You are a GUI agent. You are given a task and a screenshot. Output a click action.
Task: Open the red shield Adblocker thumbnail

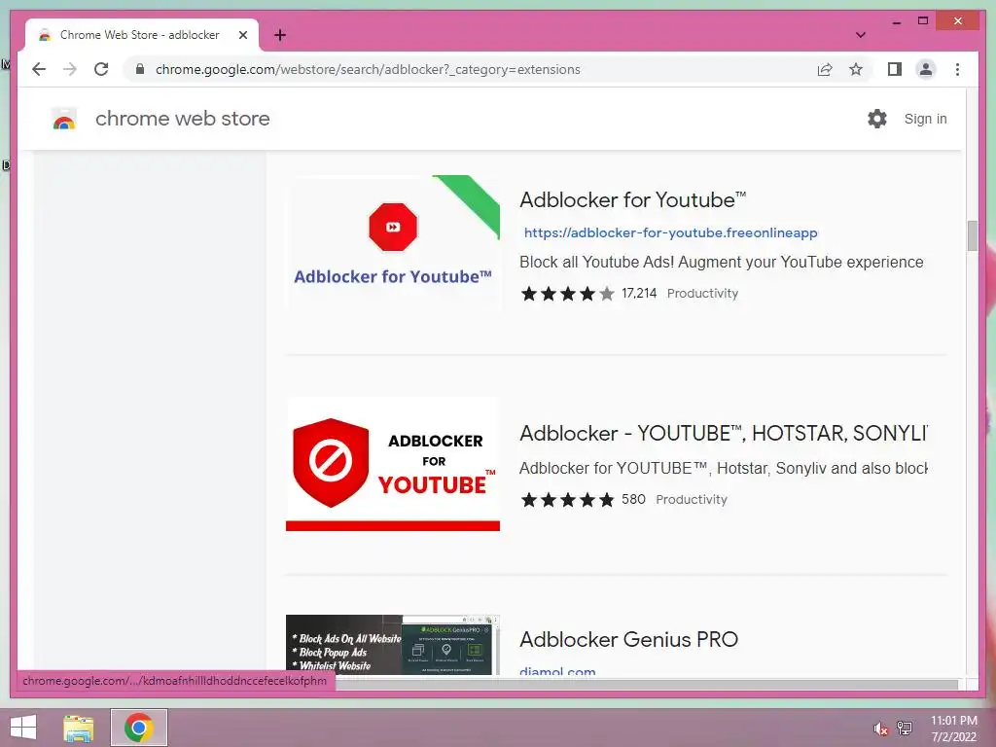coord(393,464)
